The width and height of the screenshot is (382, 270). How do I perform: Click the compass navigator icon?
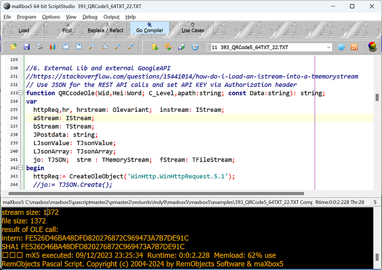[x=195, y=47]
